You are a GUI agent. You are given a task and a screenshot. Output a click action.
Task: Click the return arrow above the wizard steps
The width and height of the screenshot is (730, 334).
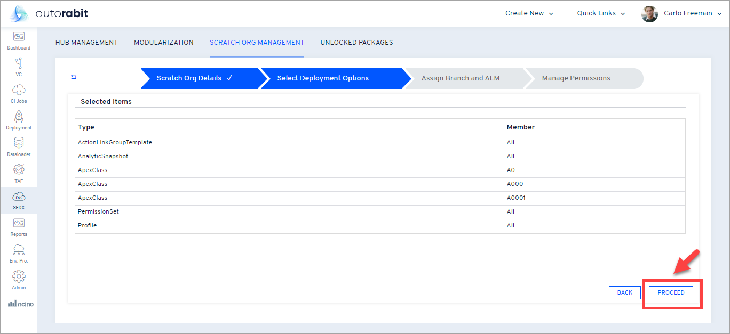[x=73, y=77]
